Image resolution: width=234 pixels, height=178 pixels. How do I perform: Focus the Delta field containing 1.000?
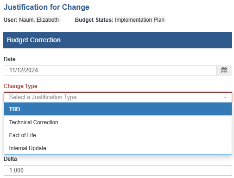(118, 170)
